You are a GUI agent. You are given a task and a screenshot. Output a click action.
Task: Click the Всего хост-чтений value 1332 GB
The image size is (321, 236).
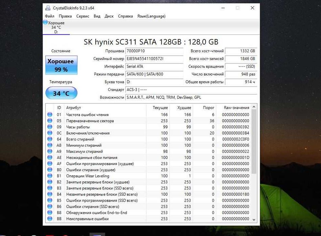(x=241, y=51)
